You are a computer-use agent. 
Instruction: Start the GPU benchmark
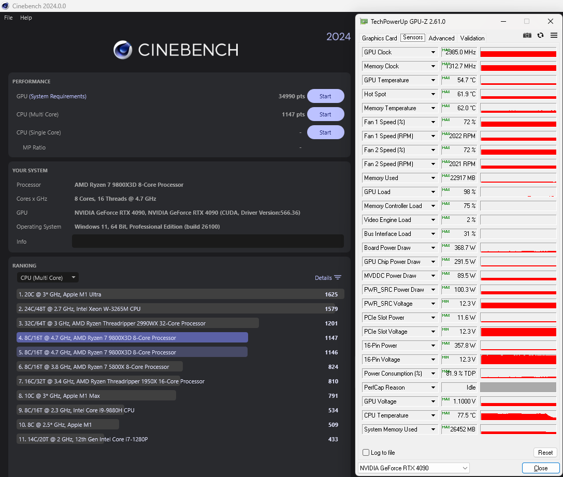click(325, 96)
